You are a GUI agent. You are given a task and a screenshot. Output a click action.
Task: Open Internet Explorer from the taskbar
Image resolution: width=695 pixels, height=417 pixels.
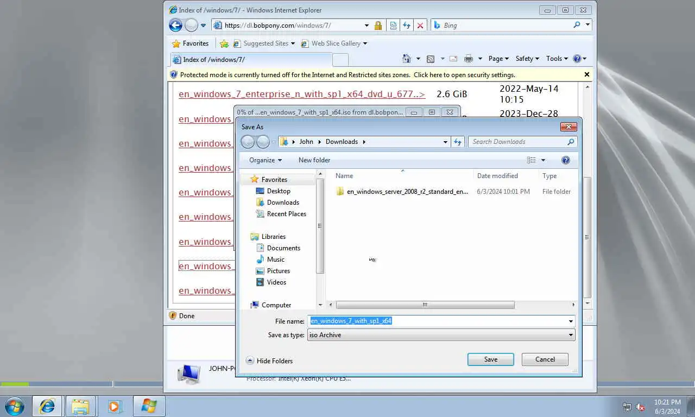click(47, 406)
